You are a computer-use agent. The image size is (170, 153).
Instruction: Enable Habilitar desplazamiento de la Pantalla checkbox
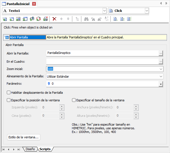click(9, 93)
